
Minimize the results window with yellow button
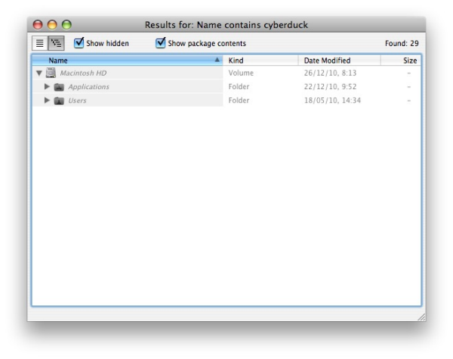(x=52, y=25)
